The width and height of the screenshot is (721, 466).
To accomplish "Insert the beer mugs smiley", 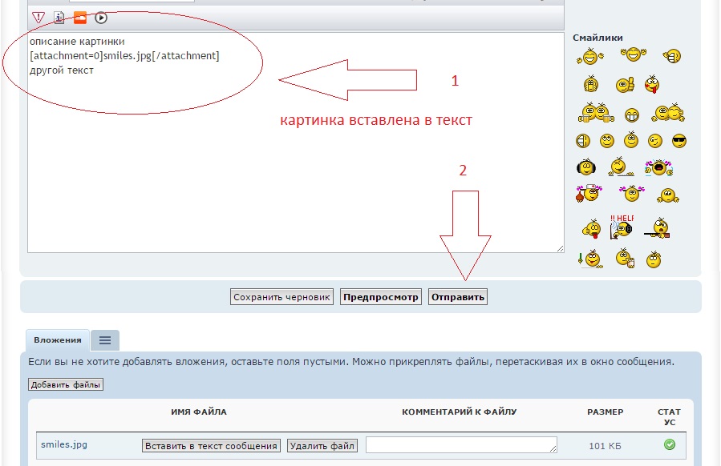I will coord(594,113).
